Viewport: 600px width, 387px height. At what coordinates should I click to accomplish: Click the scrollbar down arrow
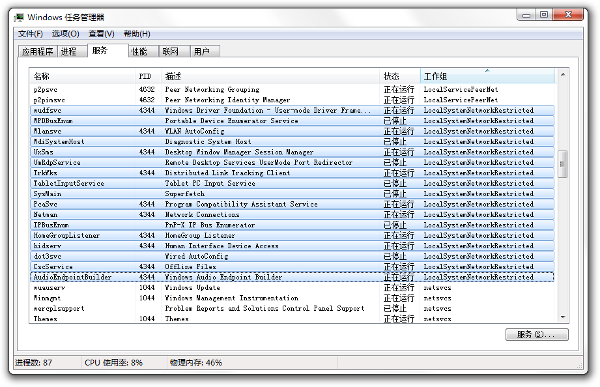coord(563,317)
